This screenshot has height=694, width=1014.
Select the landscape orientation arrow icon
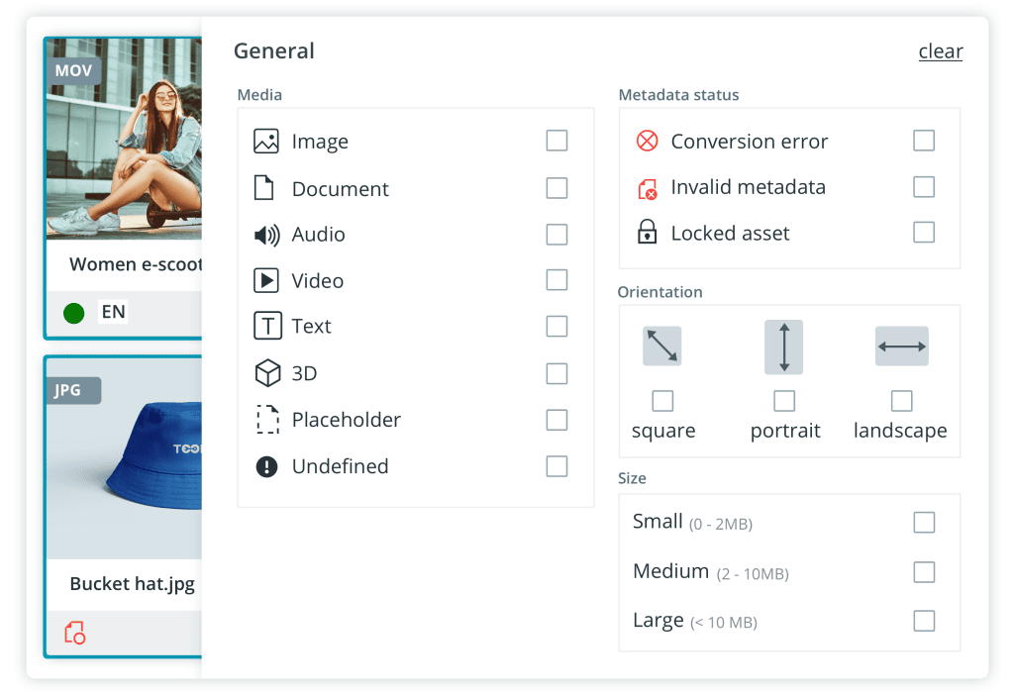tap(901, 347)
